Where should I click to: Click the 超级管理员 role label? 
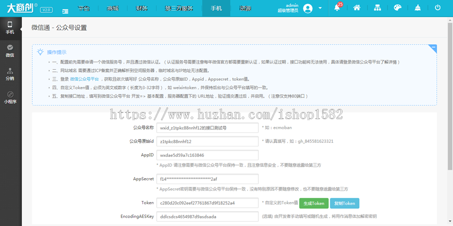[x=288, y=11]
